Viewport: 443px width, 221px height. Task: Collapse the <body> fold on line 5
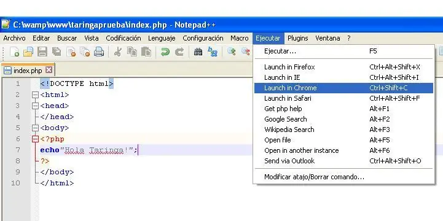(x=35, y=128)
